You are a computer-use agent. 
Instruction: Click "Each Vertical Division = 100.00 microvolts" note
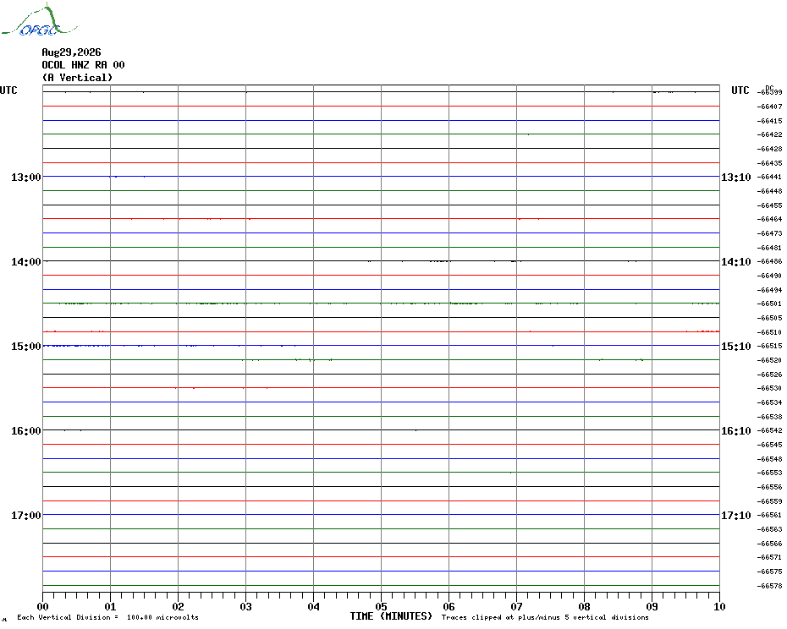108,617
